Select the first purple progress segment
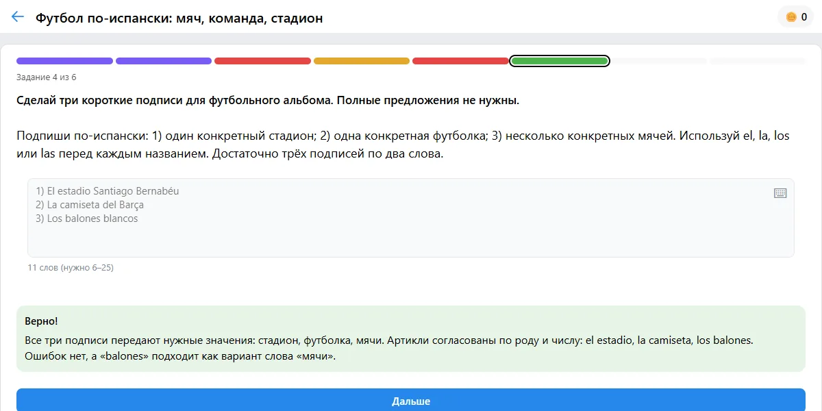The width and height of the screenshot is (822, 411). 64,61
